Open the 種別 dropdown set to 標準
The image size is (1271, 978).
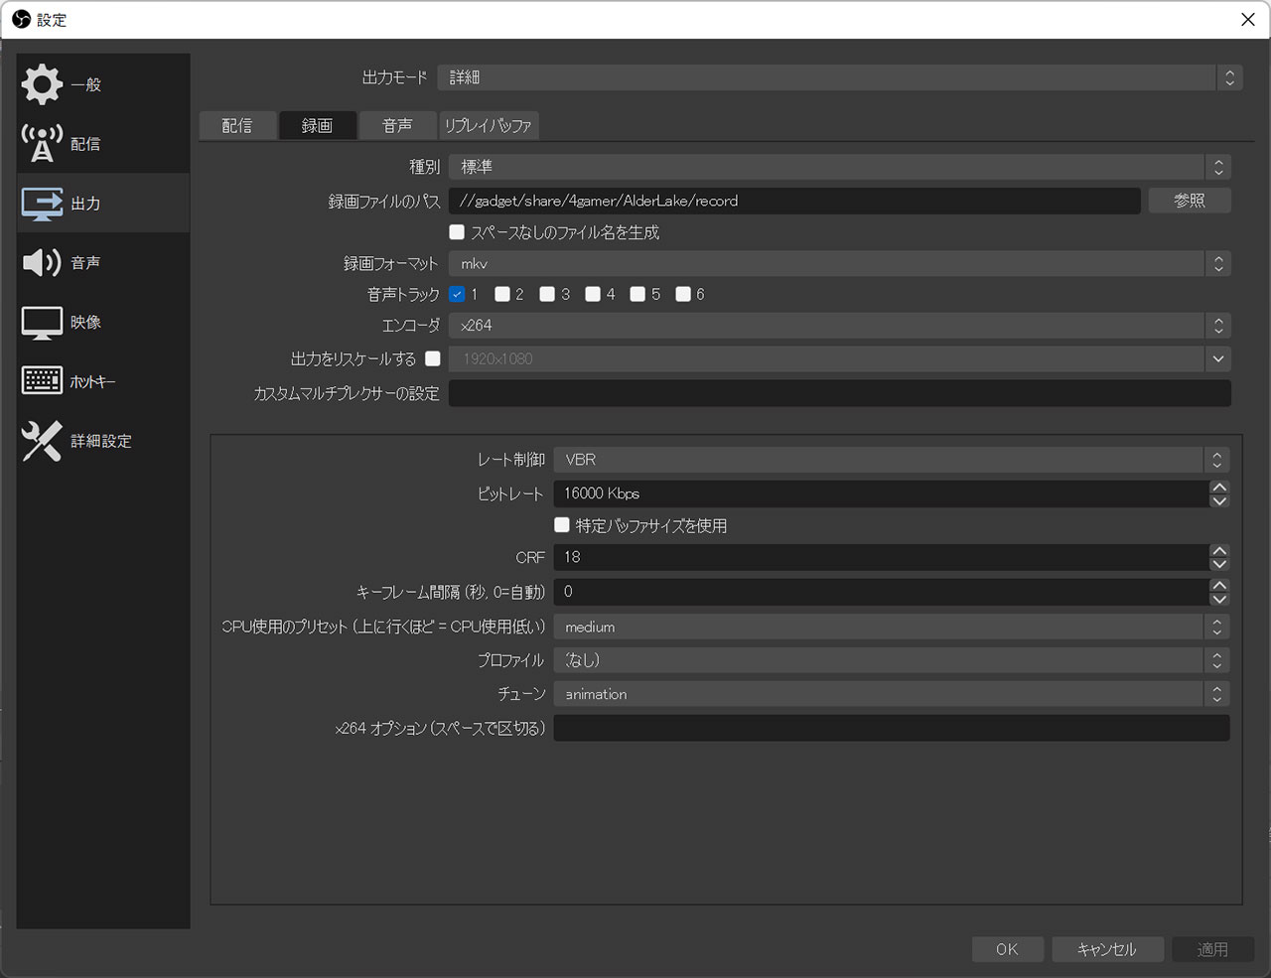click(x=839, y=167)
